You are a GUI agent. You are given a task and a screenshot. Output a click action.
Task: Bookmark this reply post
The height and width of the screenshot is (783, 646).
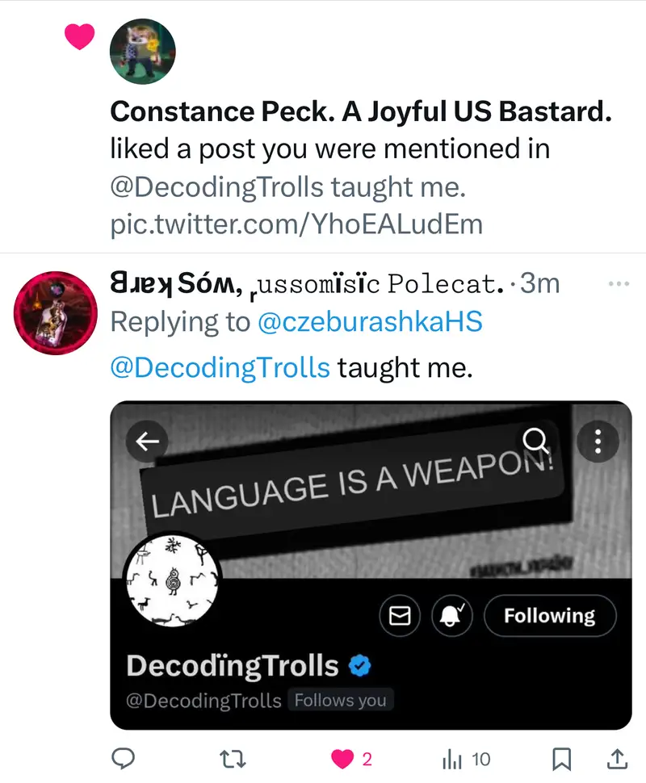[562, 758]
